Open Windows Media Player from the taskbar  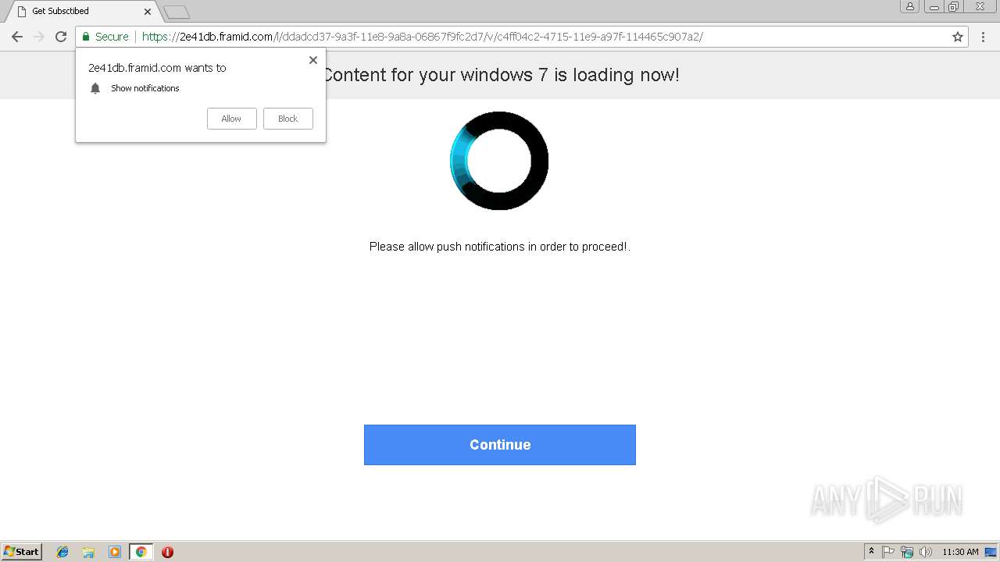[115, 552]
